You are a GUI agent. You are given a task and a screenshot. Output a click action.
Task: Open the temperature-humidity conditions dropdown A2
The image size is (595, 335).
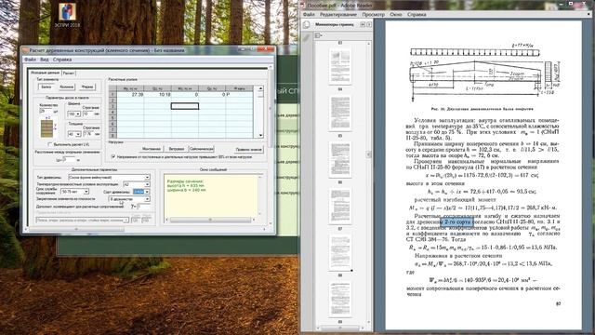[137, 184]
